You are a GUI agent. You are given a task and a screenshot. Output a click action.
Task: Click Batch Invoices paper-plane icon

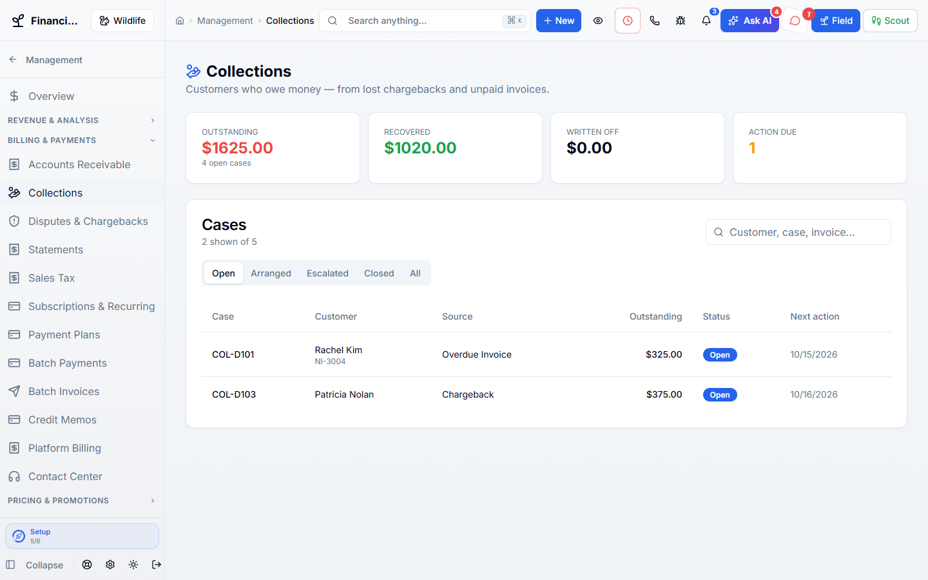[x=14, y=391]
